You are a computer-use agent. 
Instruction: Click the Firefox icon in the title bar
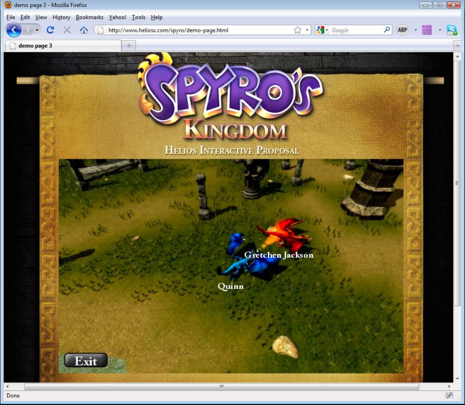coord(8,5)
